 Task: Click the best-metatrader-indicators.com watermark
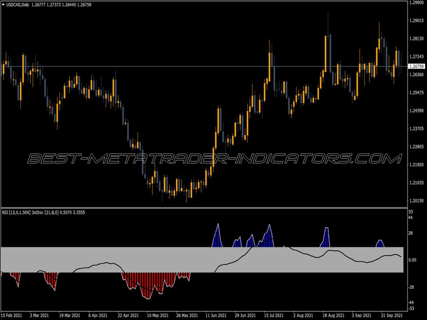point(213,158)
